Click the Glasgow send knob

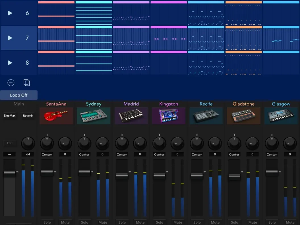[x=290, y=143]
